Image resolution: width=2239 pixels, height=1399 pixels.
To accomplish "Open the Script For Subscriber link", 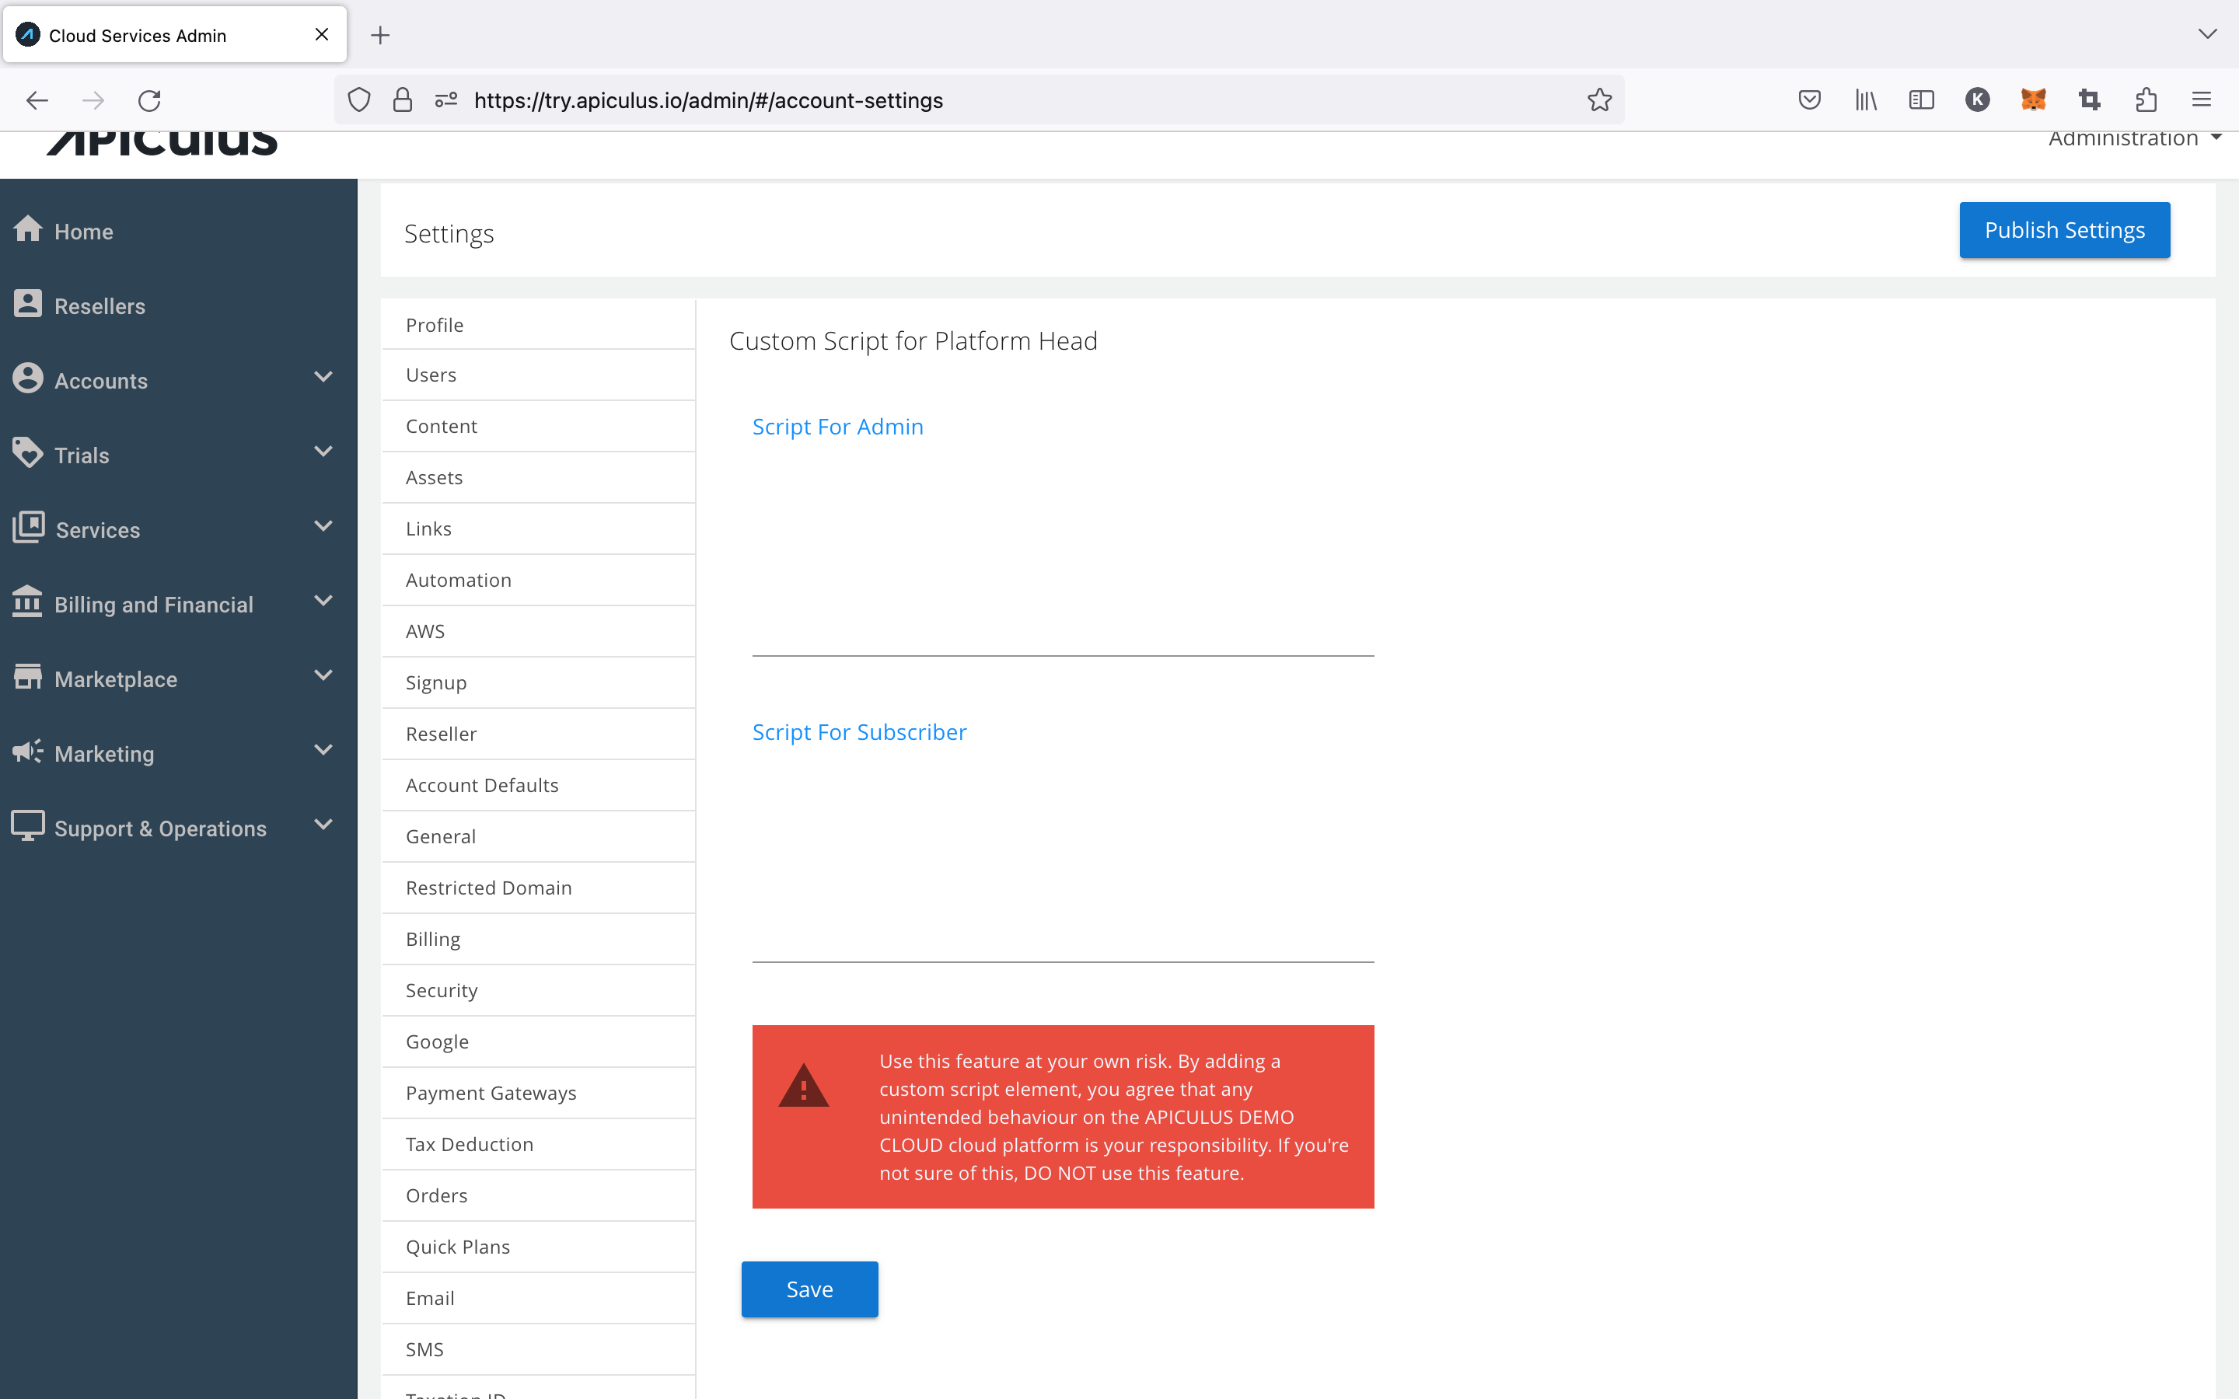I will pos(858,731).
